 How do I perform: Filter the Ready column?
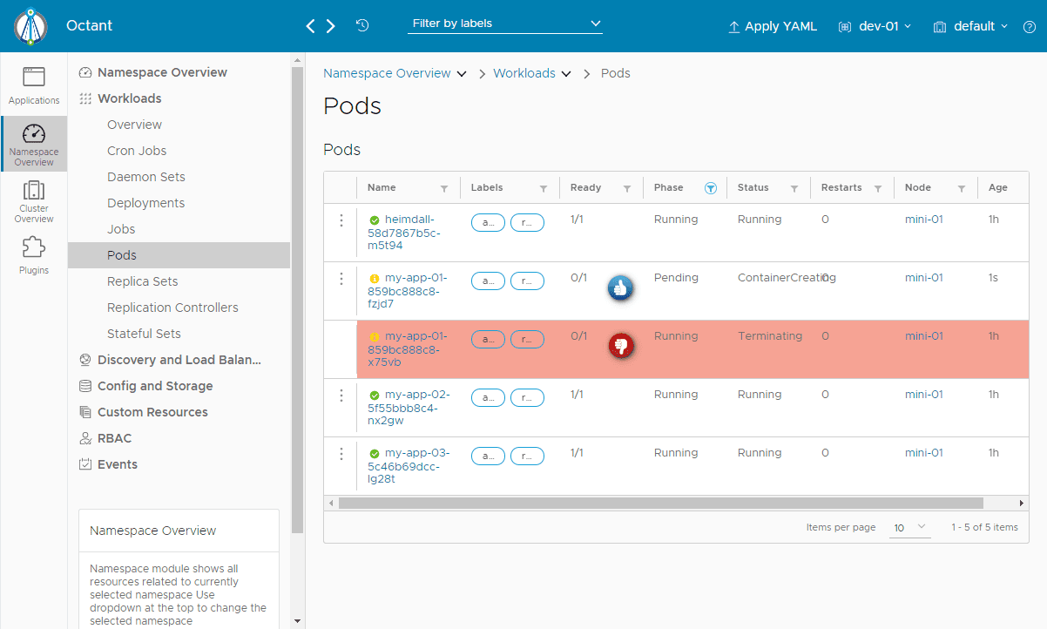point(626,188)
